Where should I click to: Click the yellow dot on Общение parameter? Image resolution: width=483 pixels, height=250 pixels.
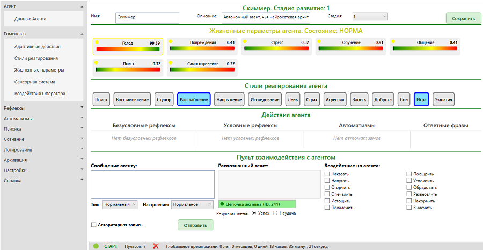(393, 41)
